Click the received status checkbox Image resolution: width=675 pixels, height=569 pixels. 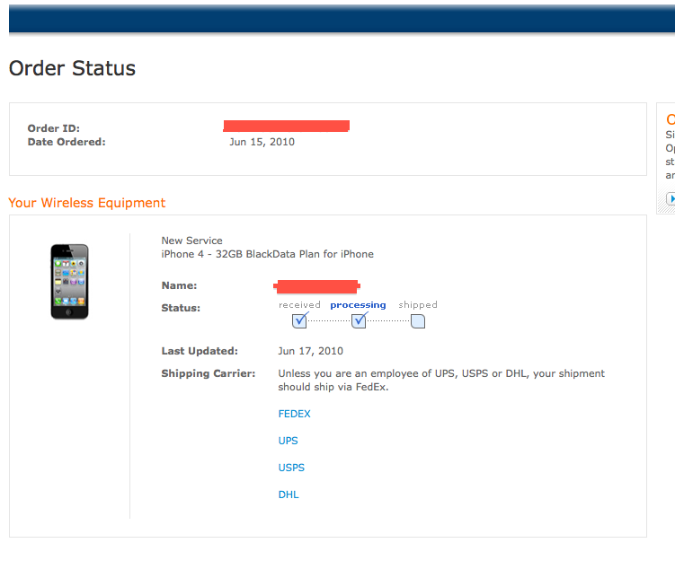299,320
